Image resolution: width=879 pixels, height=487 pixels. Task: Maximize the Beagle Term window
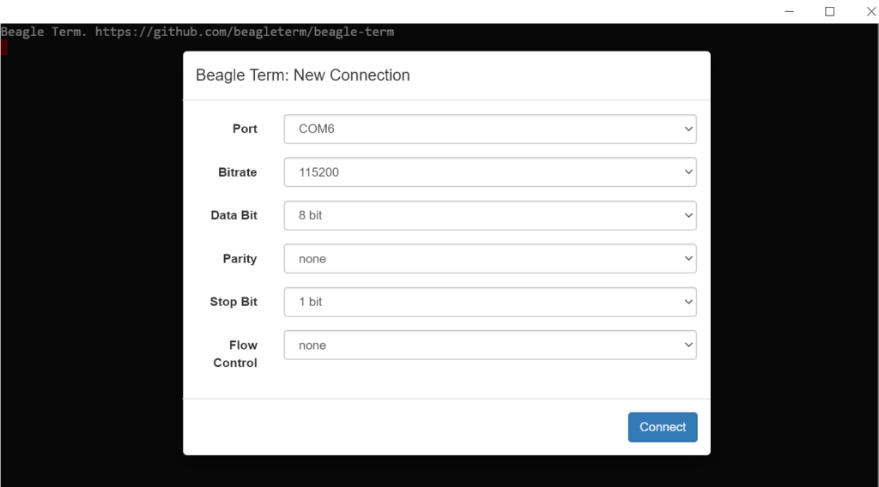point(830,11)
